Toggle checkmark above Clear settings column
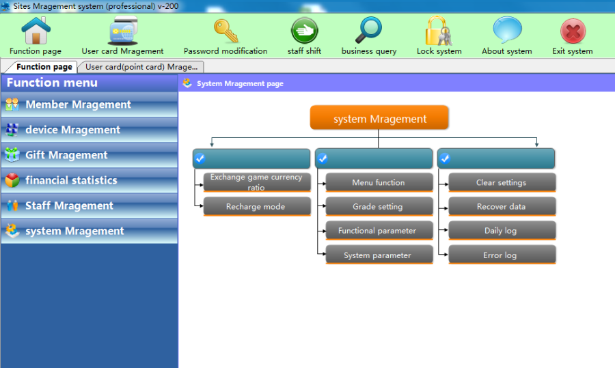This screenshot has height=368, width=615. click(x=445, y=158)
